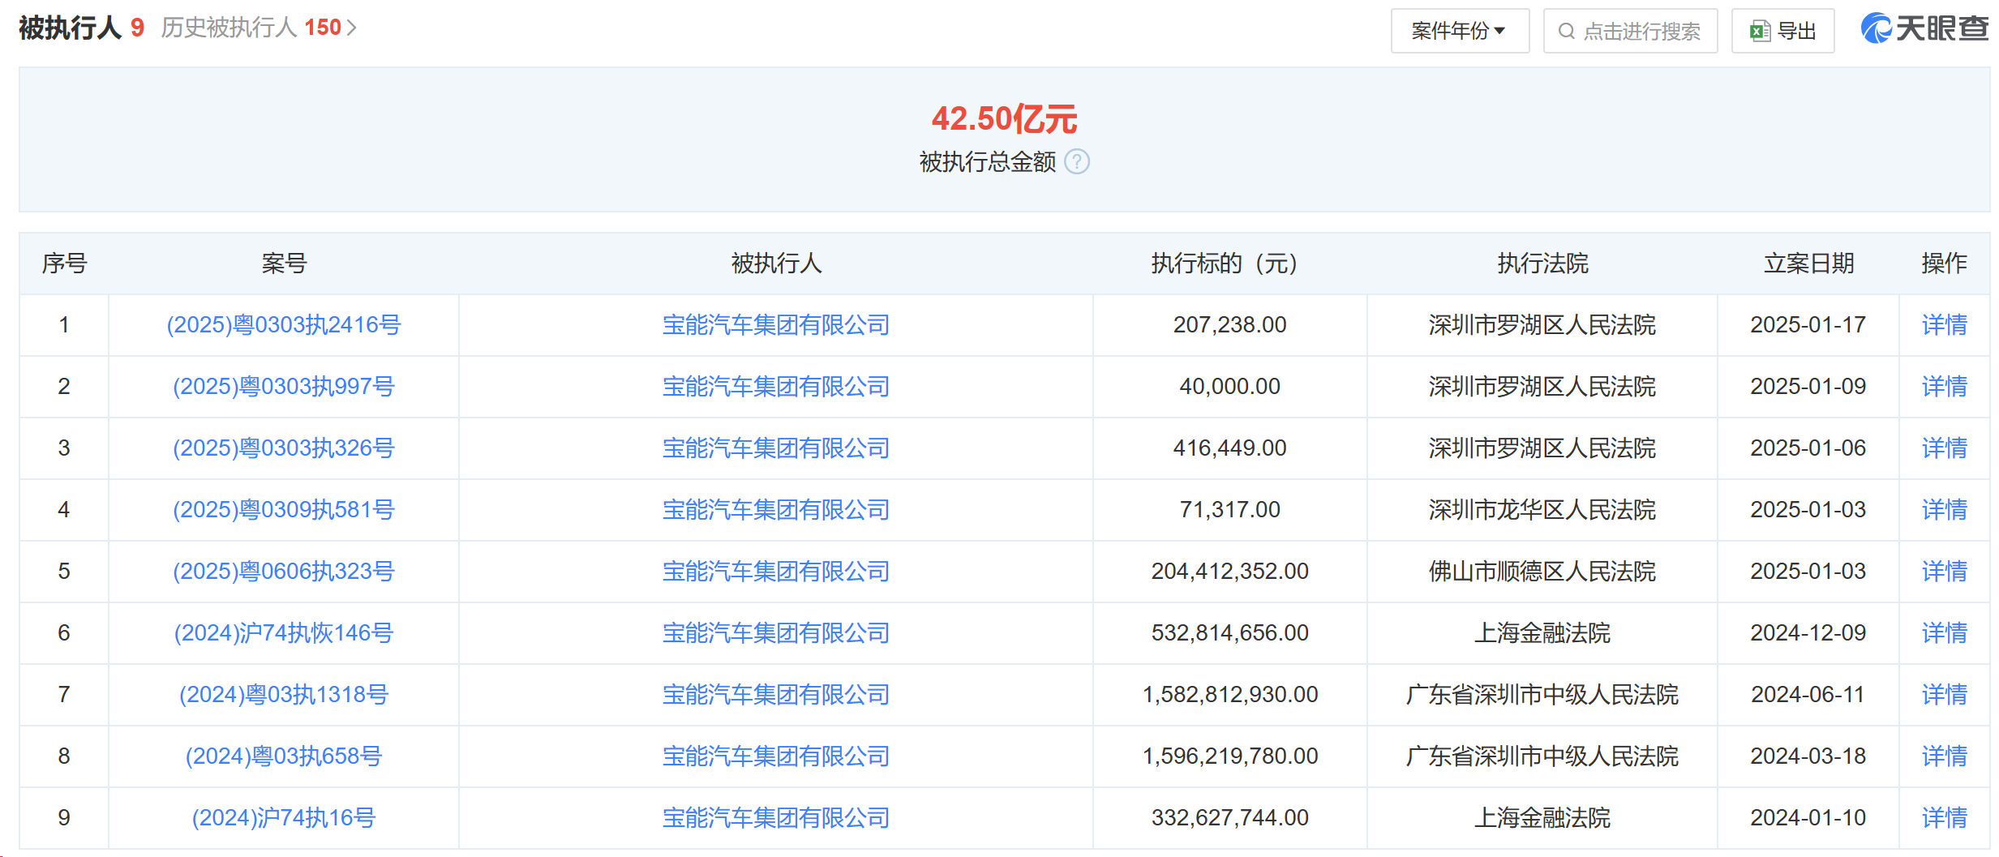Select the 被执行人 9 tab
This screenshot has height=857, width=1999.
(x=81, y=28)
